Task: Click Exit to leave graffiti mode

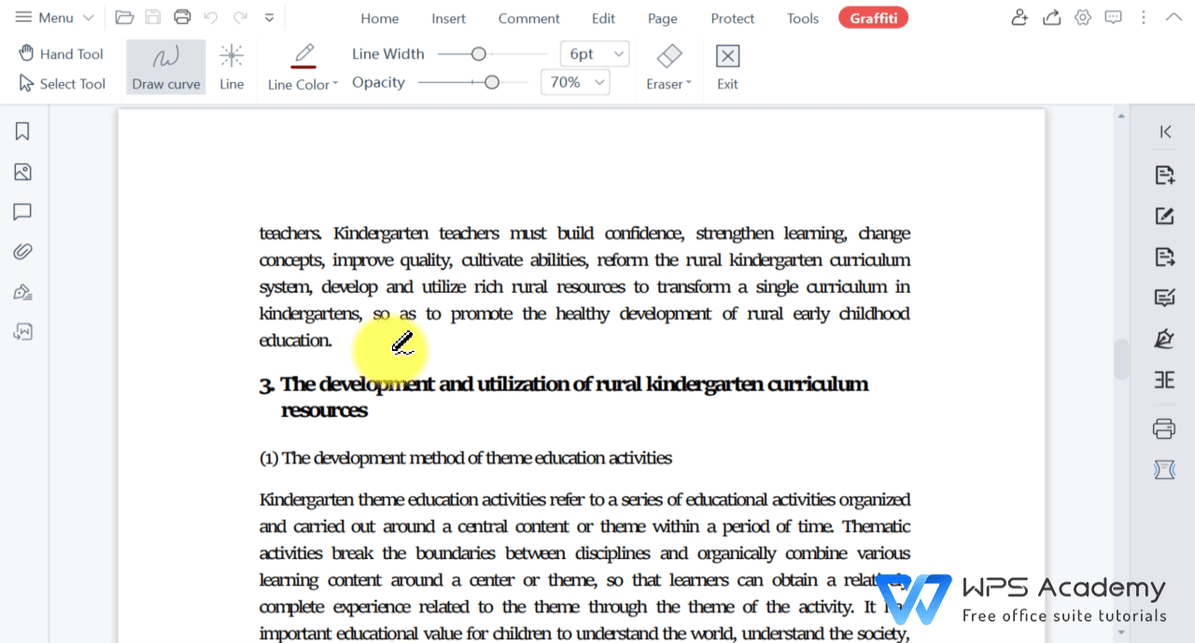Action: [x=726, y=66]
